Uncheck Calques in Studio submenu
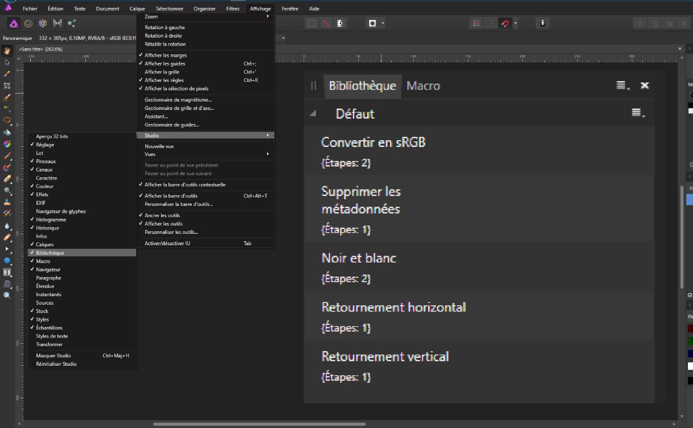This screenshot has height=428, width=693. [82, 245]
